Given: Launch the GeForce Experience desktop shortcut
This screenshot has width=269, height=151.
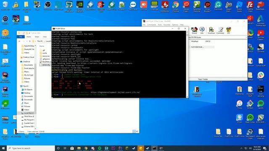Looking at the screenshot, I should pos(79,6).
